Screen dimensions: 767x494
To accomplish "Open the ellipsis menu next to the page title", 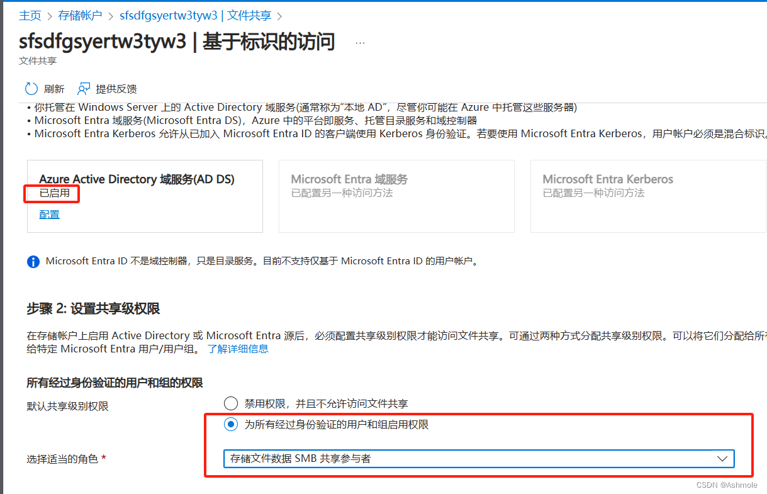I will [361, 43].
